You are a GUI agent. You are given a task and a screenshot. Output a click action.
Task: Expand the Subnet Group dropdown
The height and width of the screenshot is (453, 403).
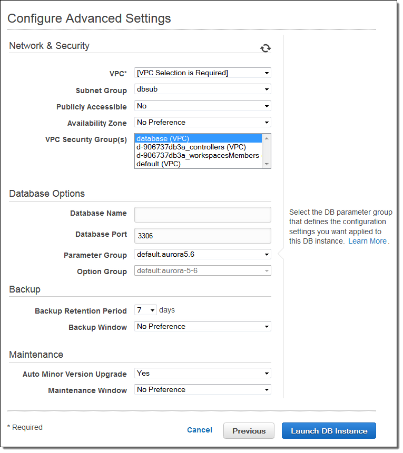(203, 89)
